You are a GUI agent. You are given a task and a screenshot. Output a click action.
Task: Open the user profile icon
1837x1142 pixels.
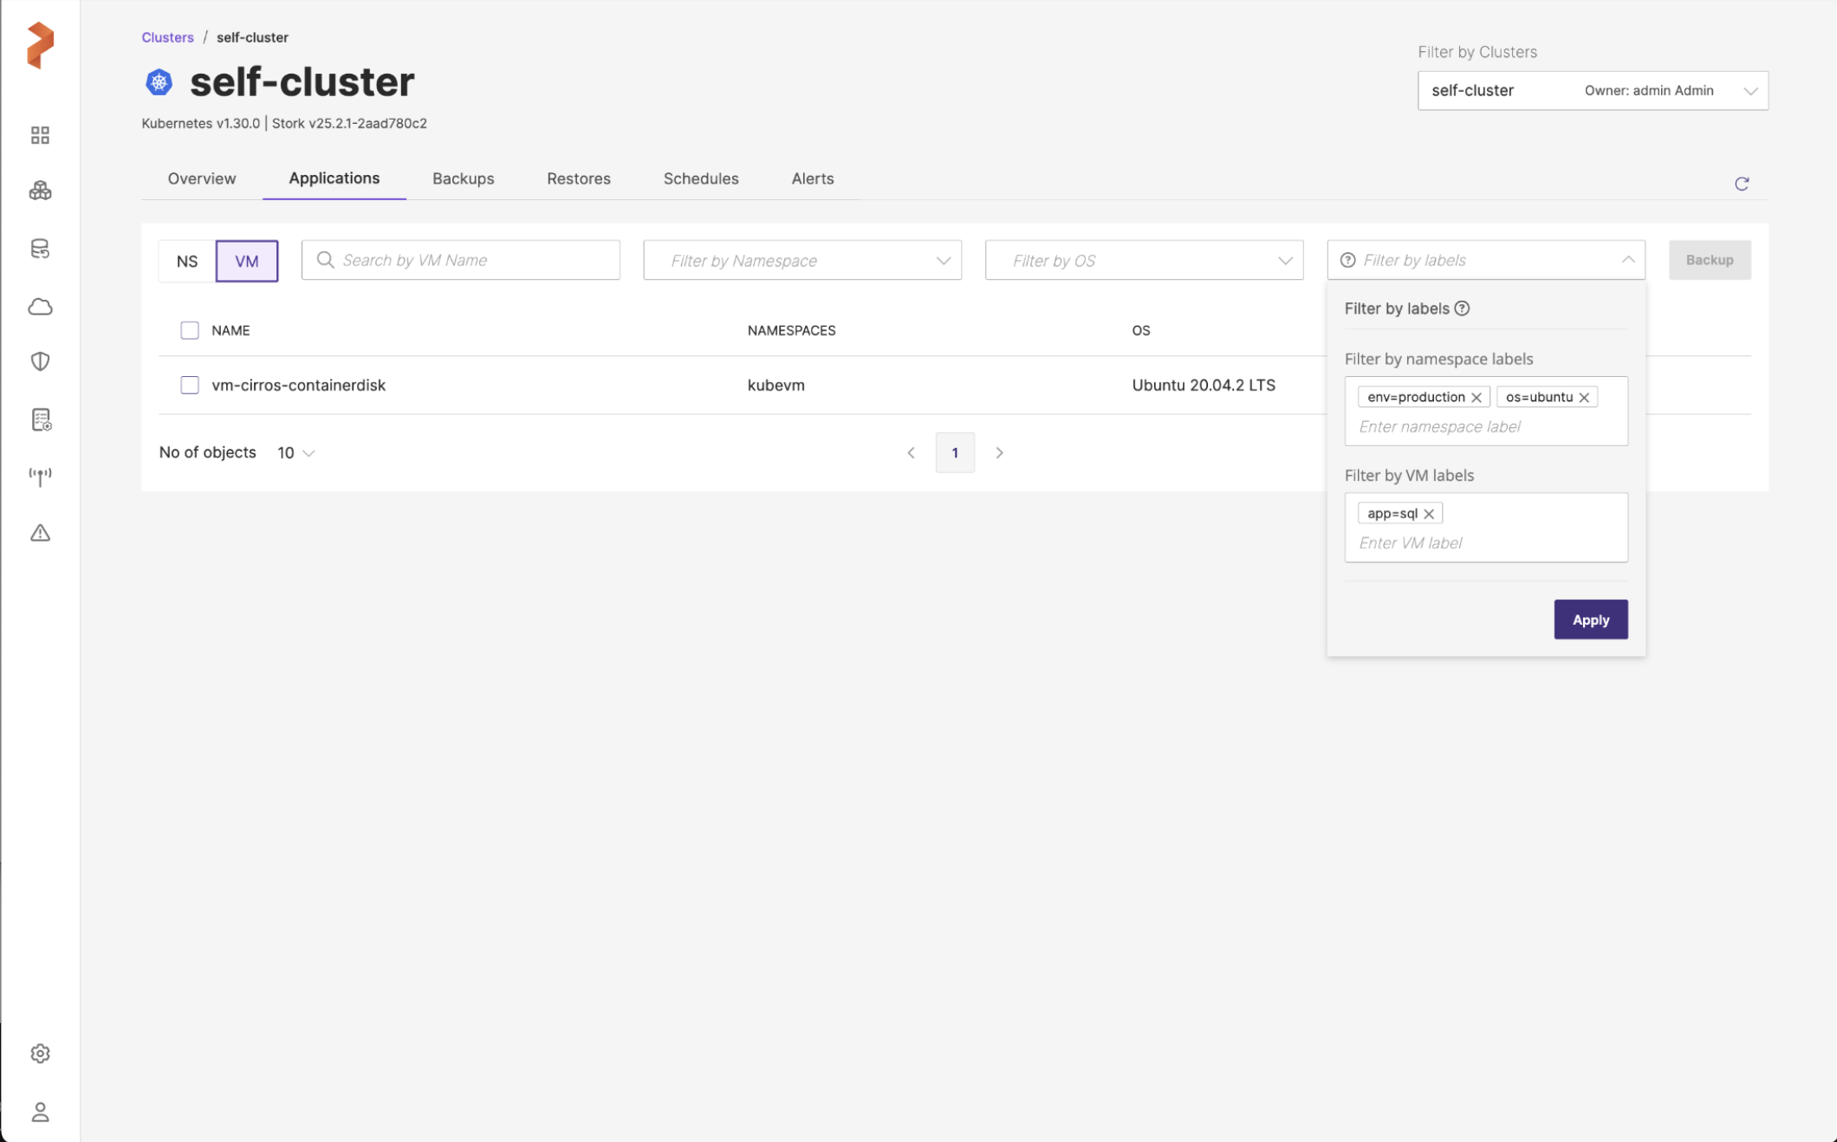click(40, 1112)
